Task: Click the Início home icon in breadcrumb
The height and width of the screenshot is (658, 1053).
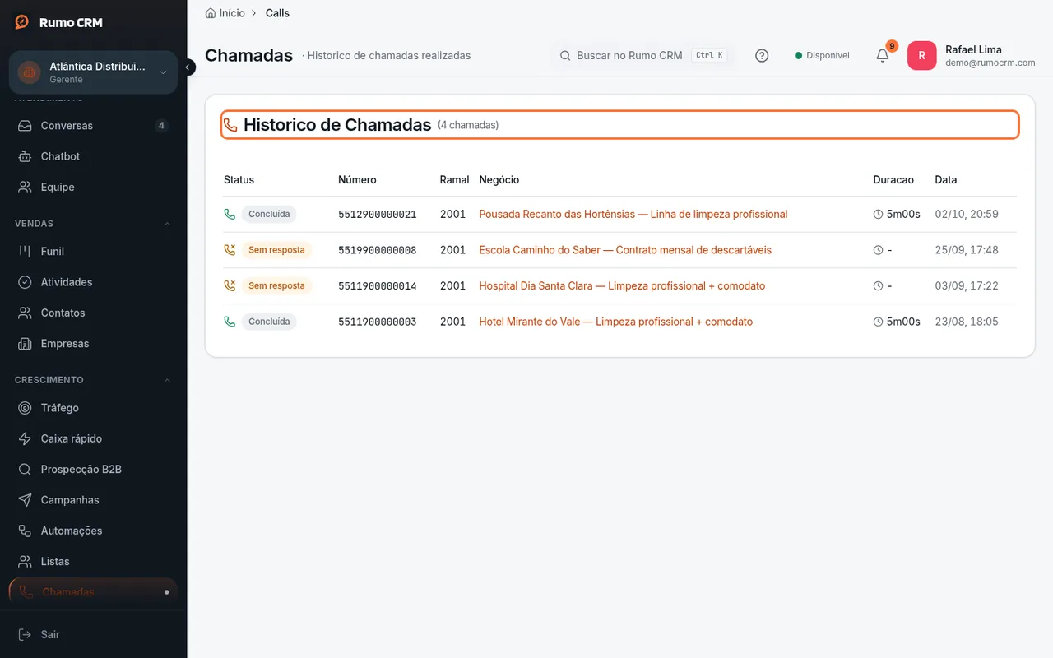Action: [x=211, y=13]
